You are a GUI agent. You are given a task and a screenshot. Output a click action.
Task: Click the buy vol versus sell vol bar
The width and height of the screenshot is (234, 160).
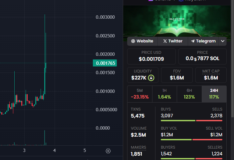click(x=191, y=140)
